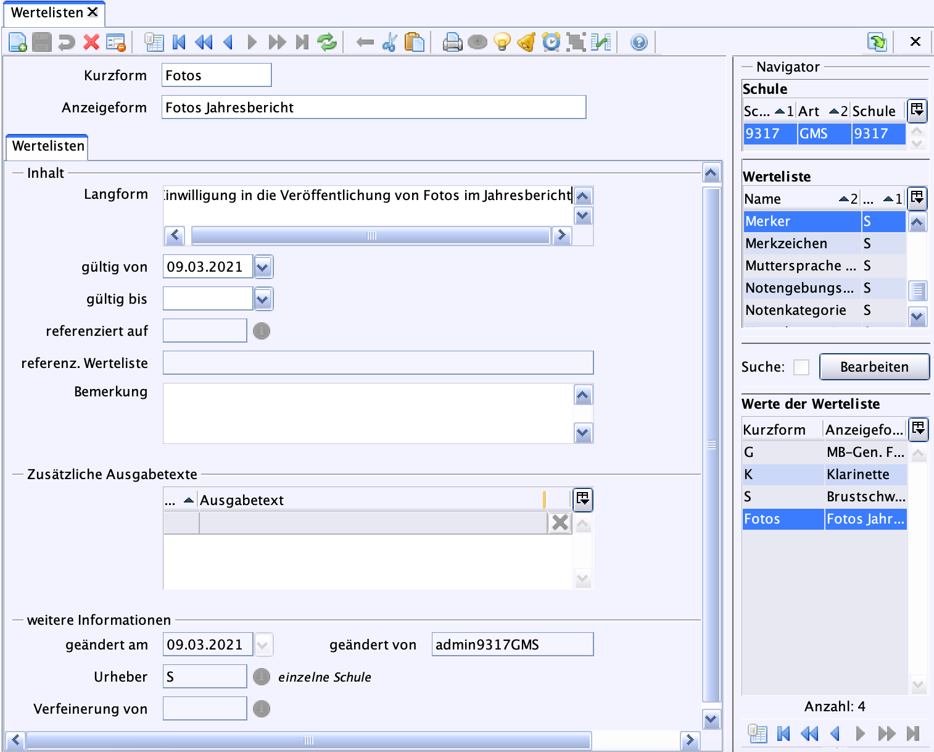This screenshot has height=752, width=934.
Task: Click into the Kurzform input field
Action: [x=217, y=75]
